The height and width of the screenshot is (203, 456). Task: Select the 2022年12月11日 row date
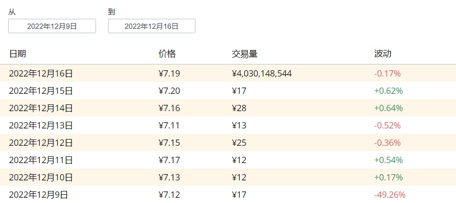[41, 160]
